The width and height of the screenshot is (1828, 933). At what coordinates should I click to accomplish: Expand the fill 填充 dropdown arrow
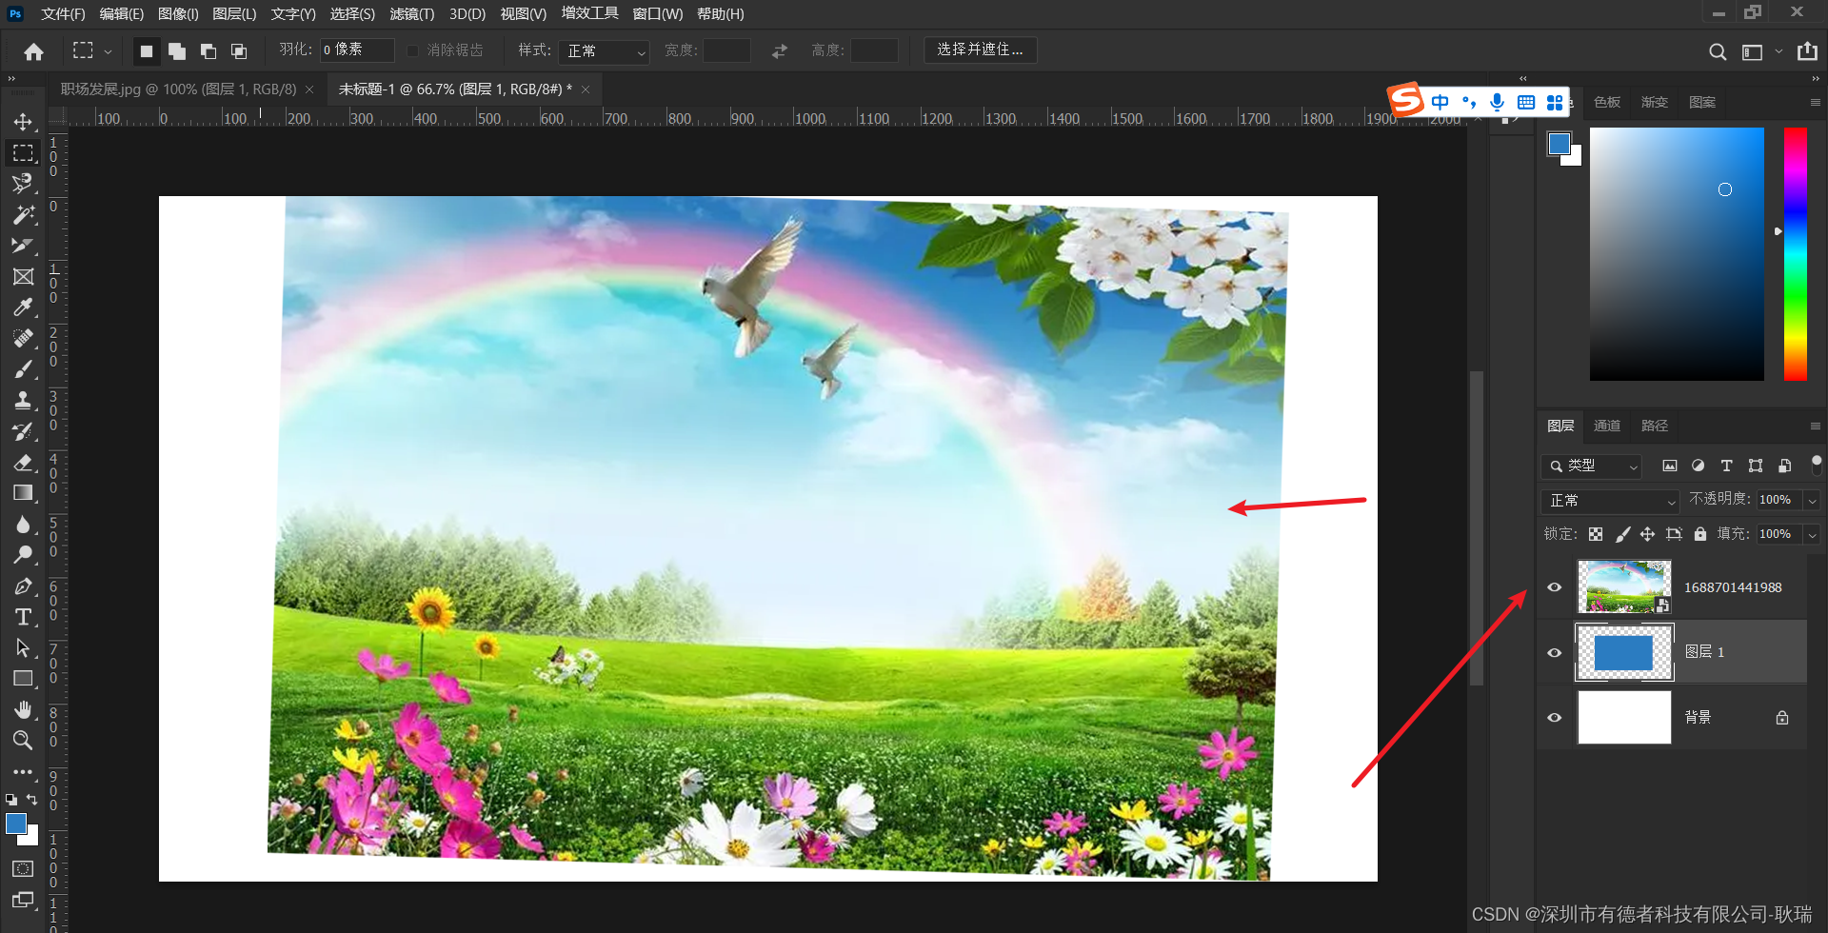[x=1813, y=534]
